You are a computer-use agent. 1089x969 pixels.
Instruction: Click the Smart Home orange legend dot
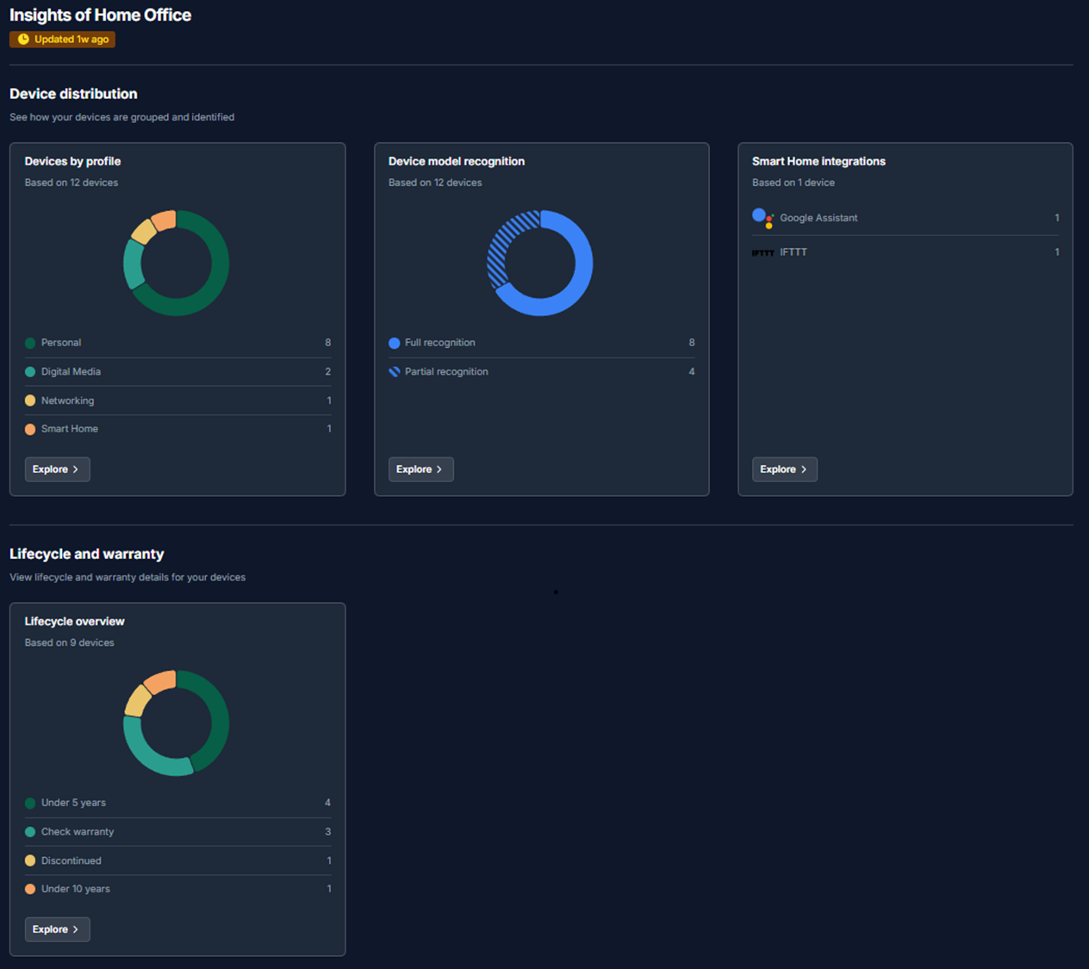tap(30, 429)
